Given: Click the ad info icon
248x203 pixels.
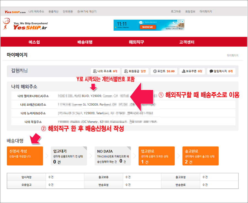Looking at the screenshot, I should pyautogui.click(x=179, y=22).
